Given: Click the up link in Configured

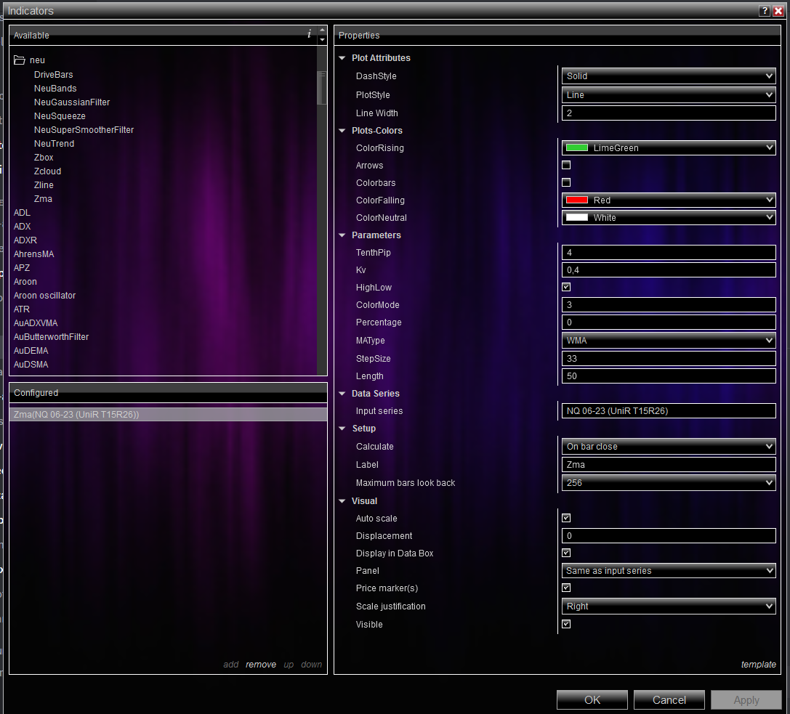Looking at the screenshot, I should pyautogui.click(x=289, y=665).
